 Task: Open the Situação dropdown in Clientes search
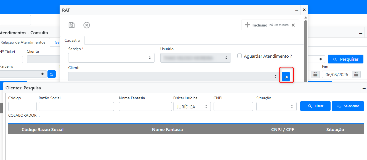tap(276, 106)
